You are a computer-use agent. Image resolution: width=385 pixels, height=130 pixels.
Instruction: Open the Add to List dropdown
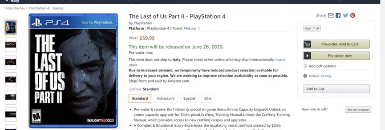(336, 89)
